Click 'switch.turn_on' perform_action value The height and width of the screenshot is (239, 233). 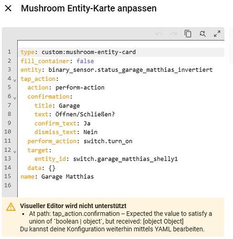tap(108, 141)
